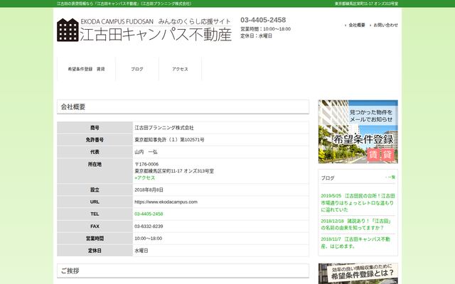Viewport: 455px width, 284px height.
Task: Open blog post dated 2018/11/7
Action: pos(355,243)
